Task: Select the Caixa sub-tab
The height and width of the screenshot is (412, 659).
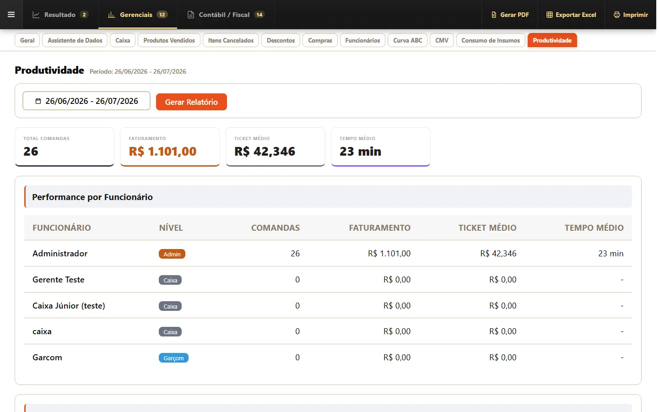Action: click(x=123, y=40)
